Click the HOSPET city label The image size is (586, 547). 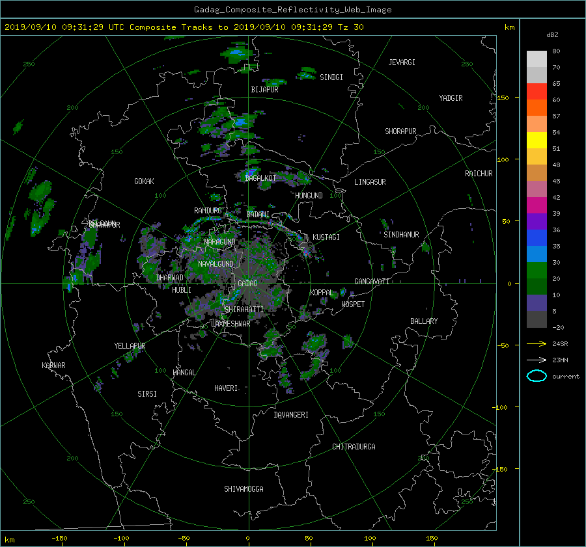point(353,304)
